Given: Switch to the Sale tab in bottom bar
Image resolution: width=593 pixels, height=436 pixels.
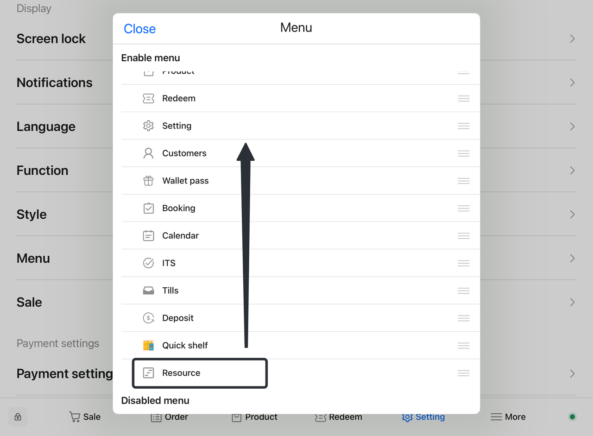Looking at the screenshot, I should coord(85,417).
